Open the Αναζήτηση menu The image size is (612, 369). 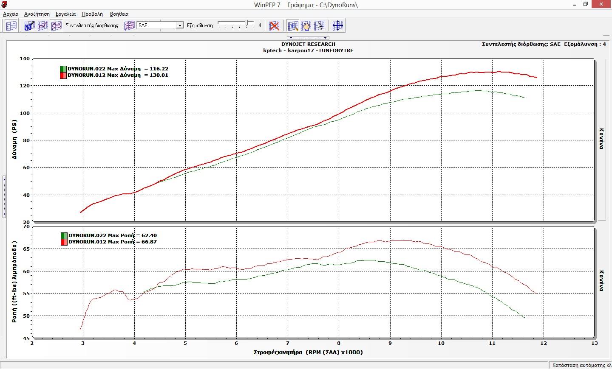[37, 14]
